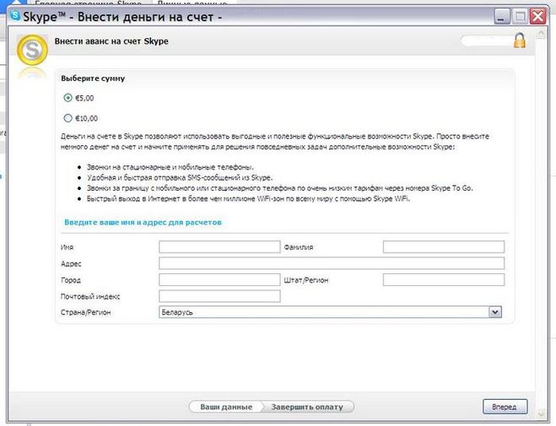556x426 pixels.
Task: Click the Skype icon in title bar
Action: (x=15, y=15)
